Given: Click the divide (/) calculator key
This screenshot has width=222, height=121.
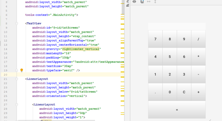Looking at the screenshot, I should pos(198,39).
